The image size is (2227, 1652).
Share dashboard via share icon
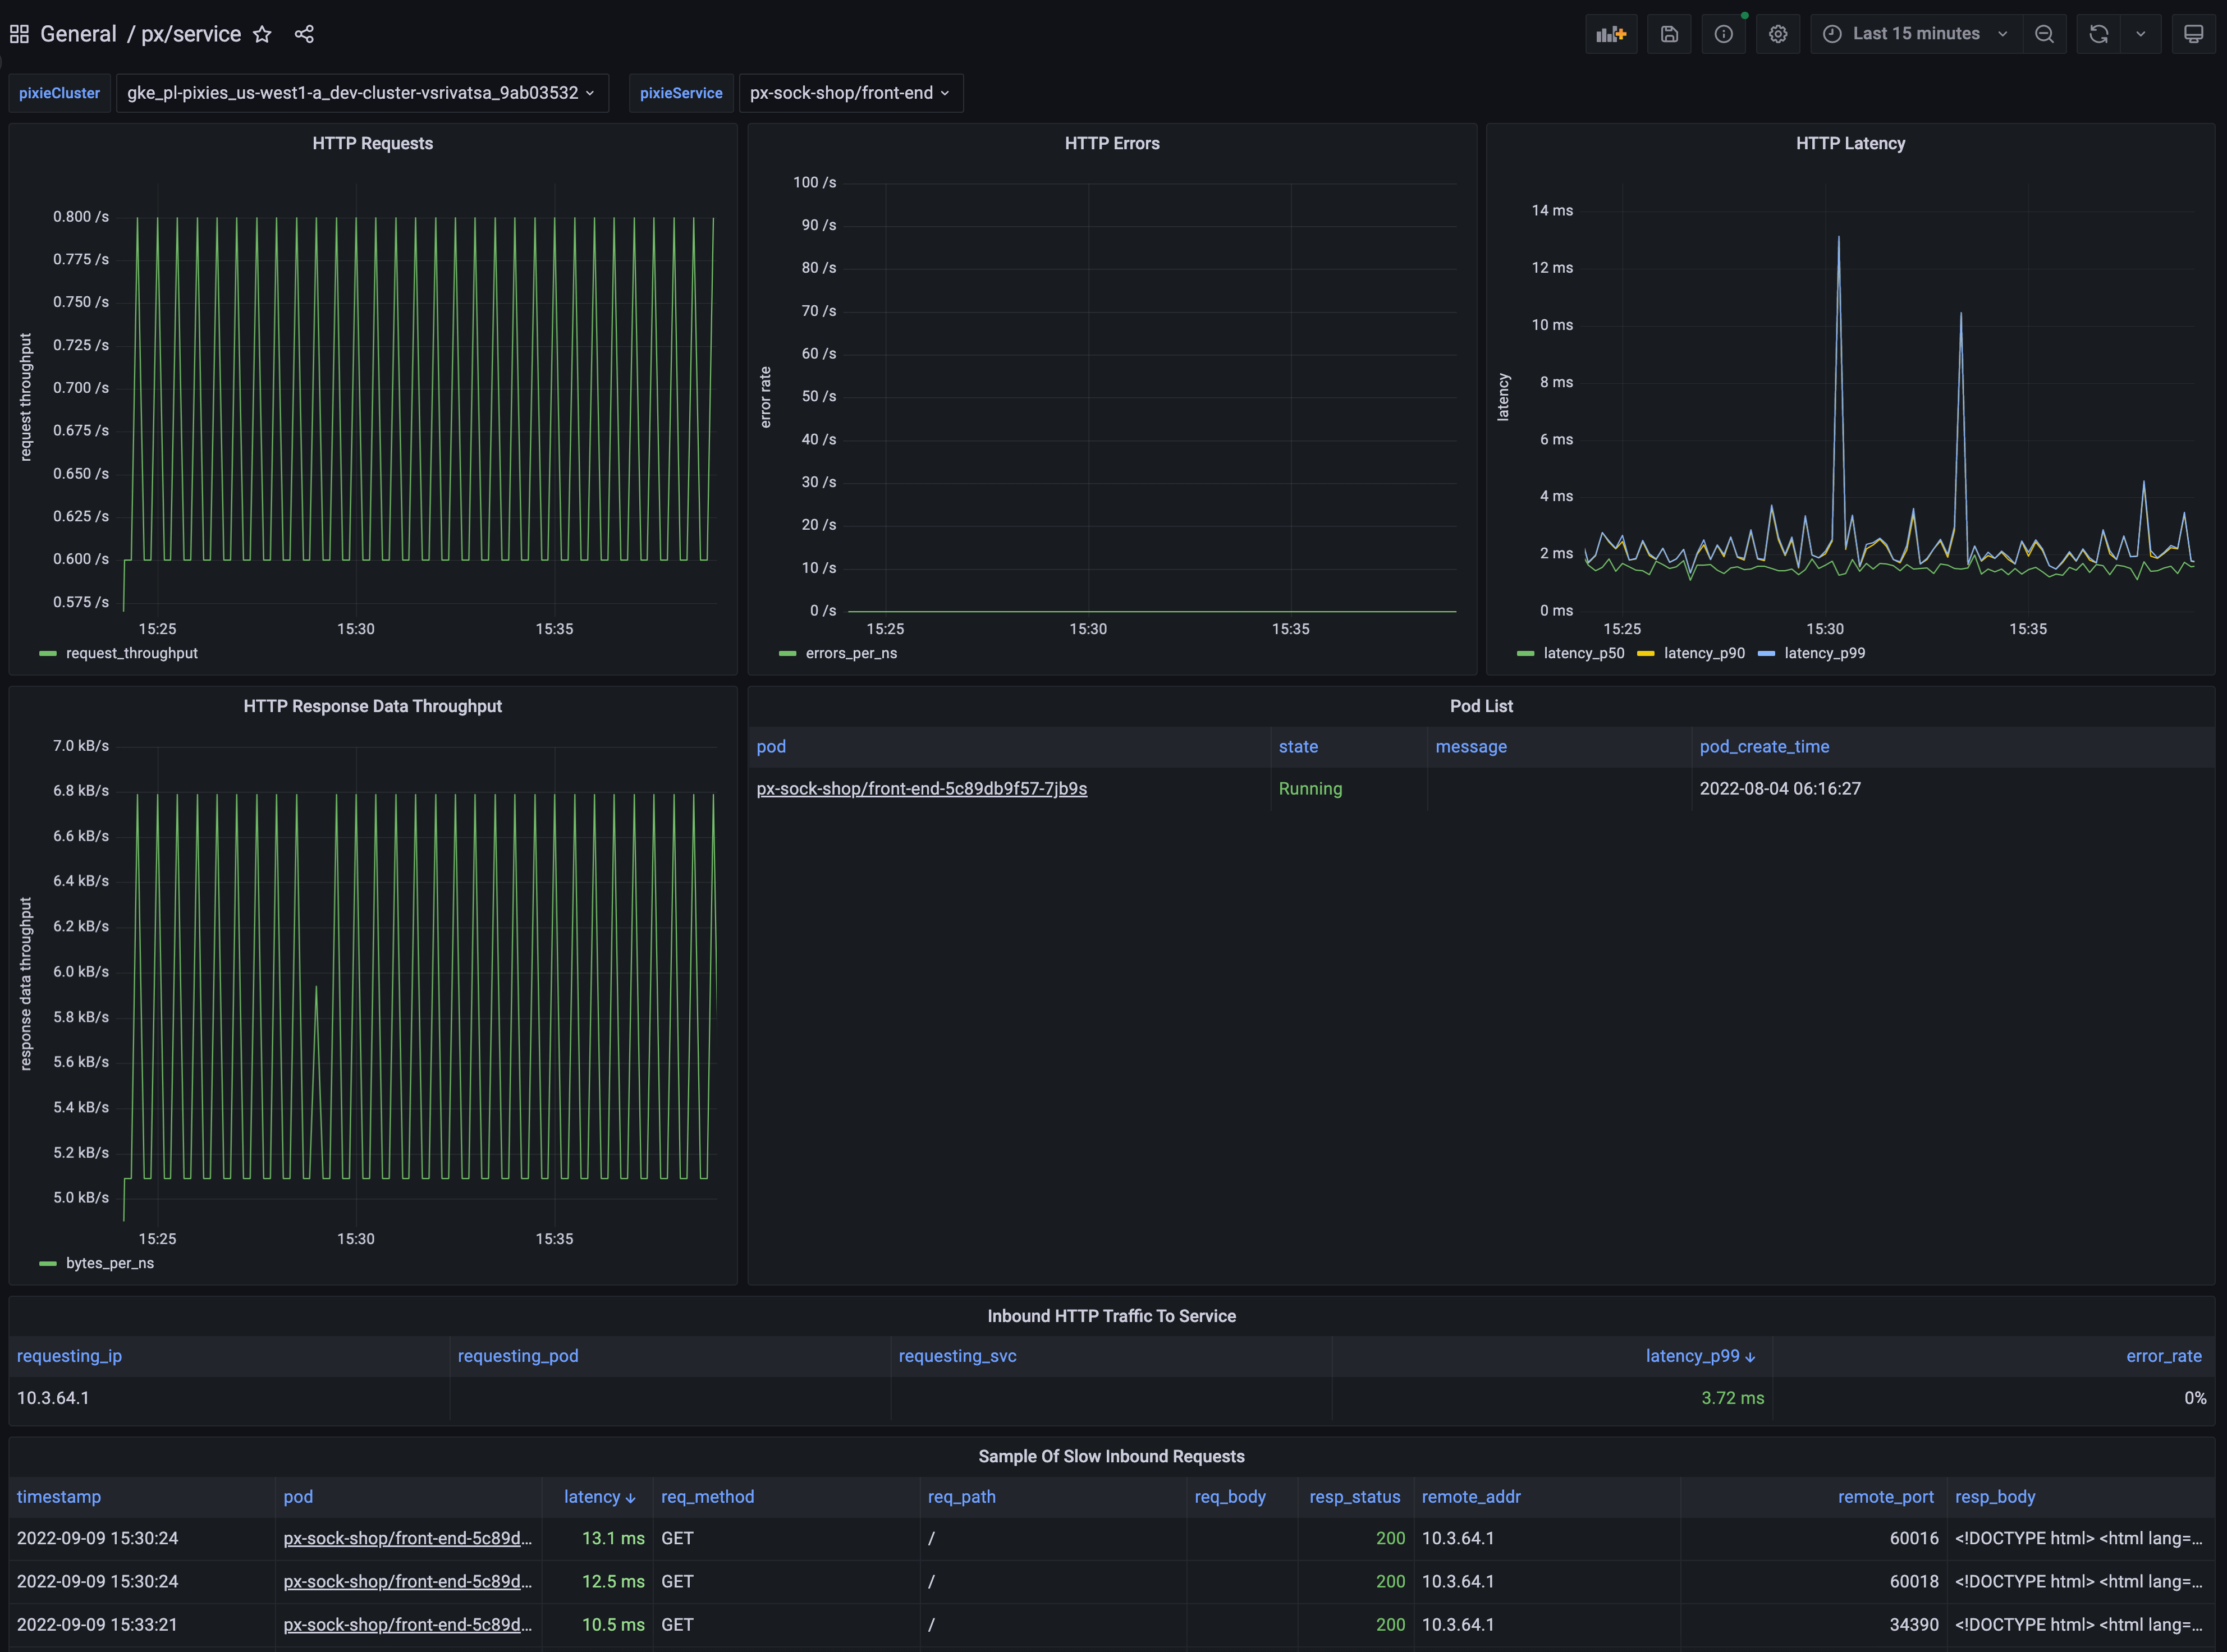304,34
